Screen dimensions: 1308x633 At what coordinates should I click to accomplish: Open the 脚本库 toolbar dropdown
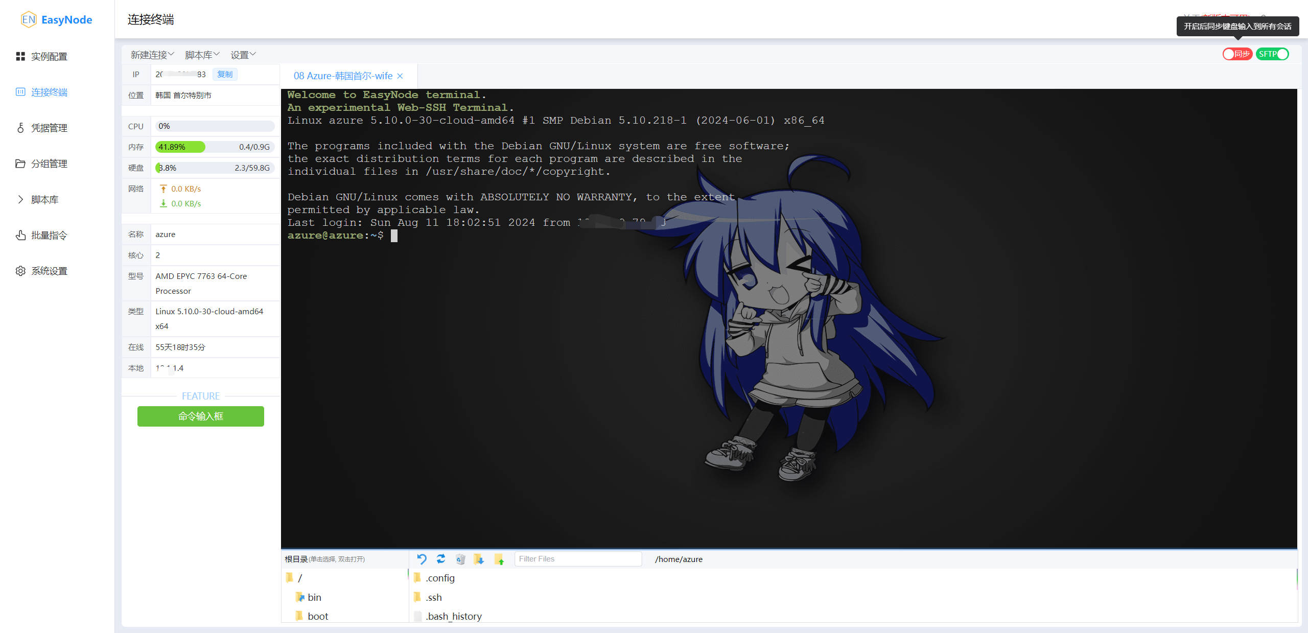pyautogui.click(x=202, y=55)
